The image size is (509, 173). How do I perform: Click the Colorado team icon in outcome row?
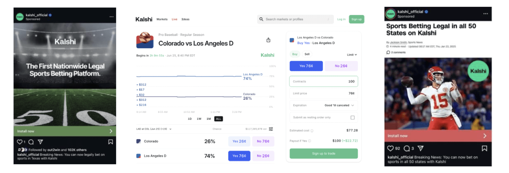(138, 141)
